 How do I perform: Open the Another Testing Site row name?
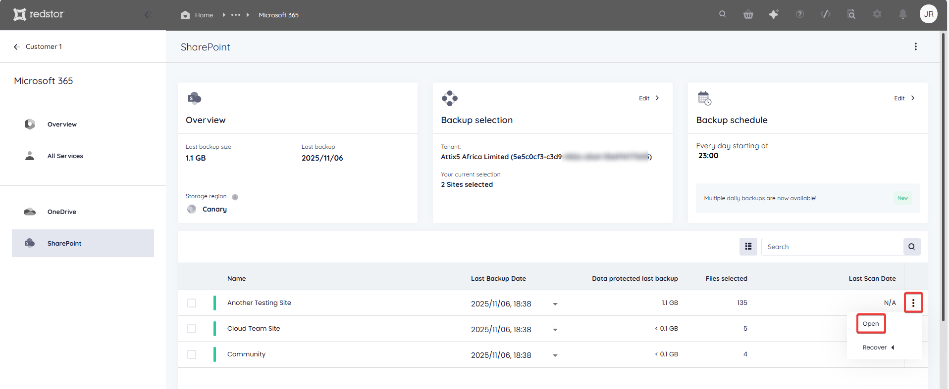point(259,303)
